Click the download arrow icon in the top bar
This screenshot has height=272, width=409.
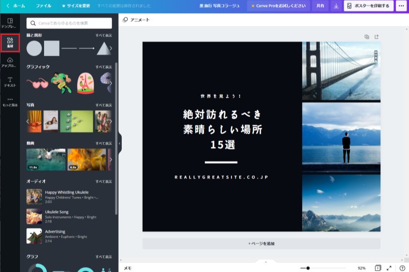336,6
